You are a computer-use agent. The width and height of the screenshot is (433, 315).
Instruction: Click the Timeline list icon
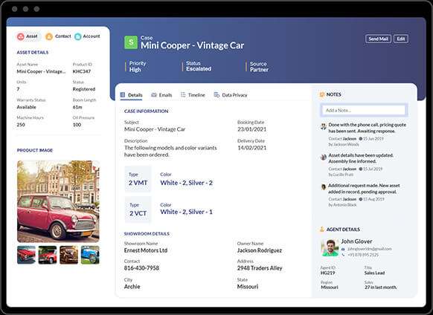[183, 95]
